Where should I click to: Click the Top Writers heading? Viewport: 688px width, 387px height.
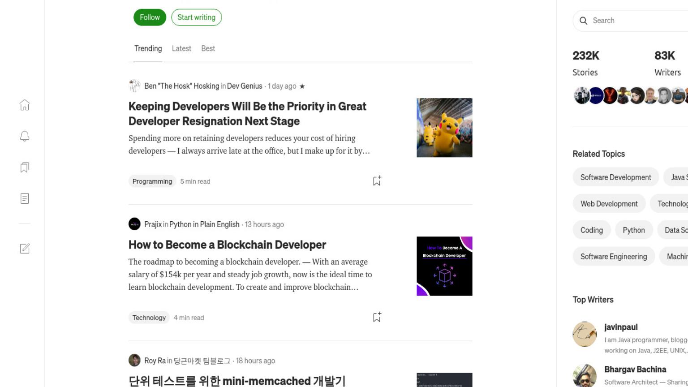coord(593,300)
